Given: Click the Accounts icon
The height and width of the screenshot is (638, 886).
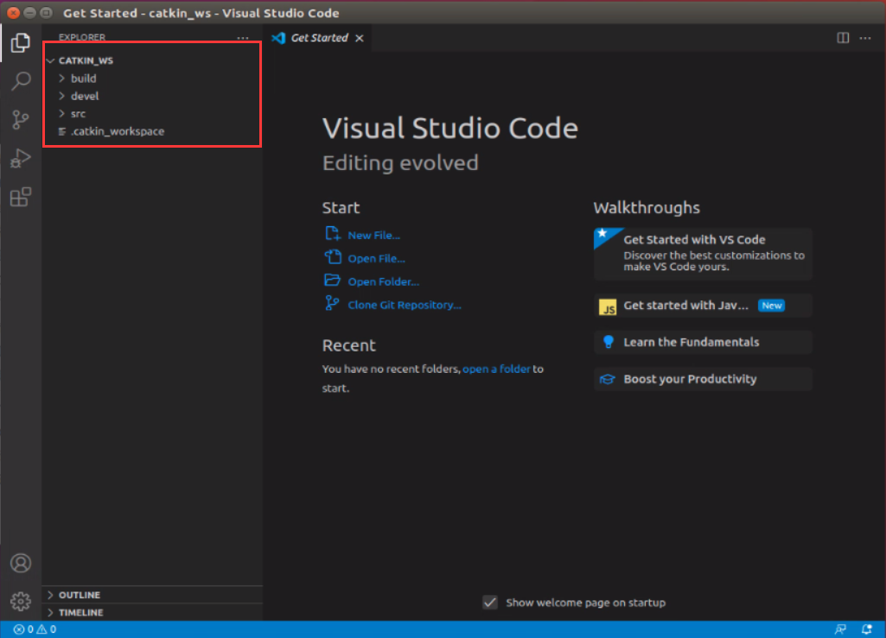Looking at the screenshot, I should 21,563.
